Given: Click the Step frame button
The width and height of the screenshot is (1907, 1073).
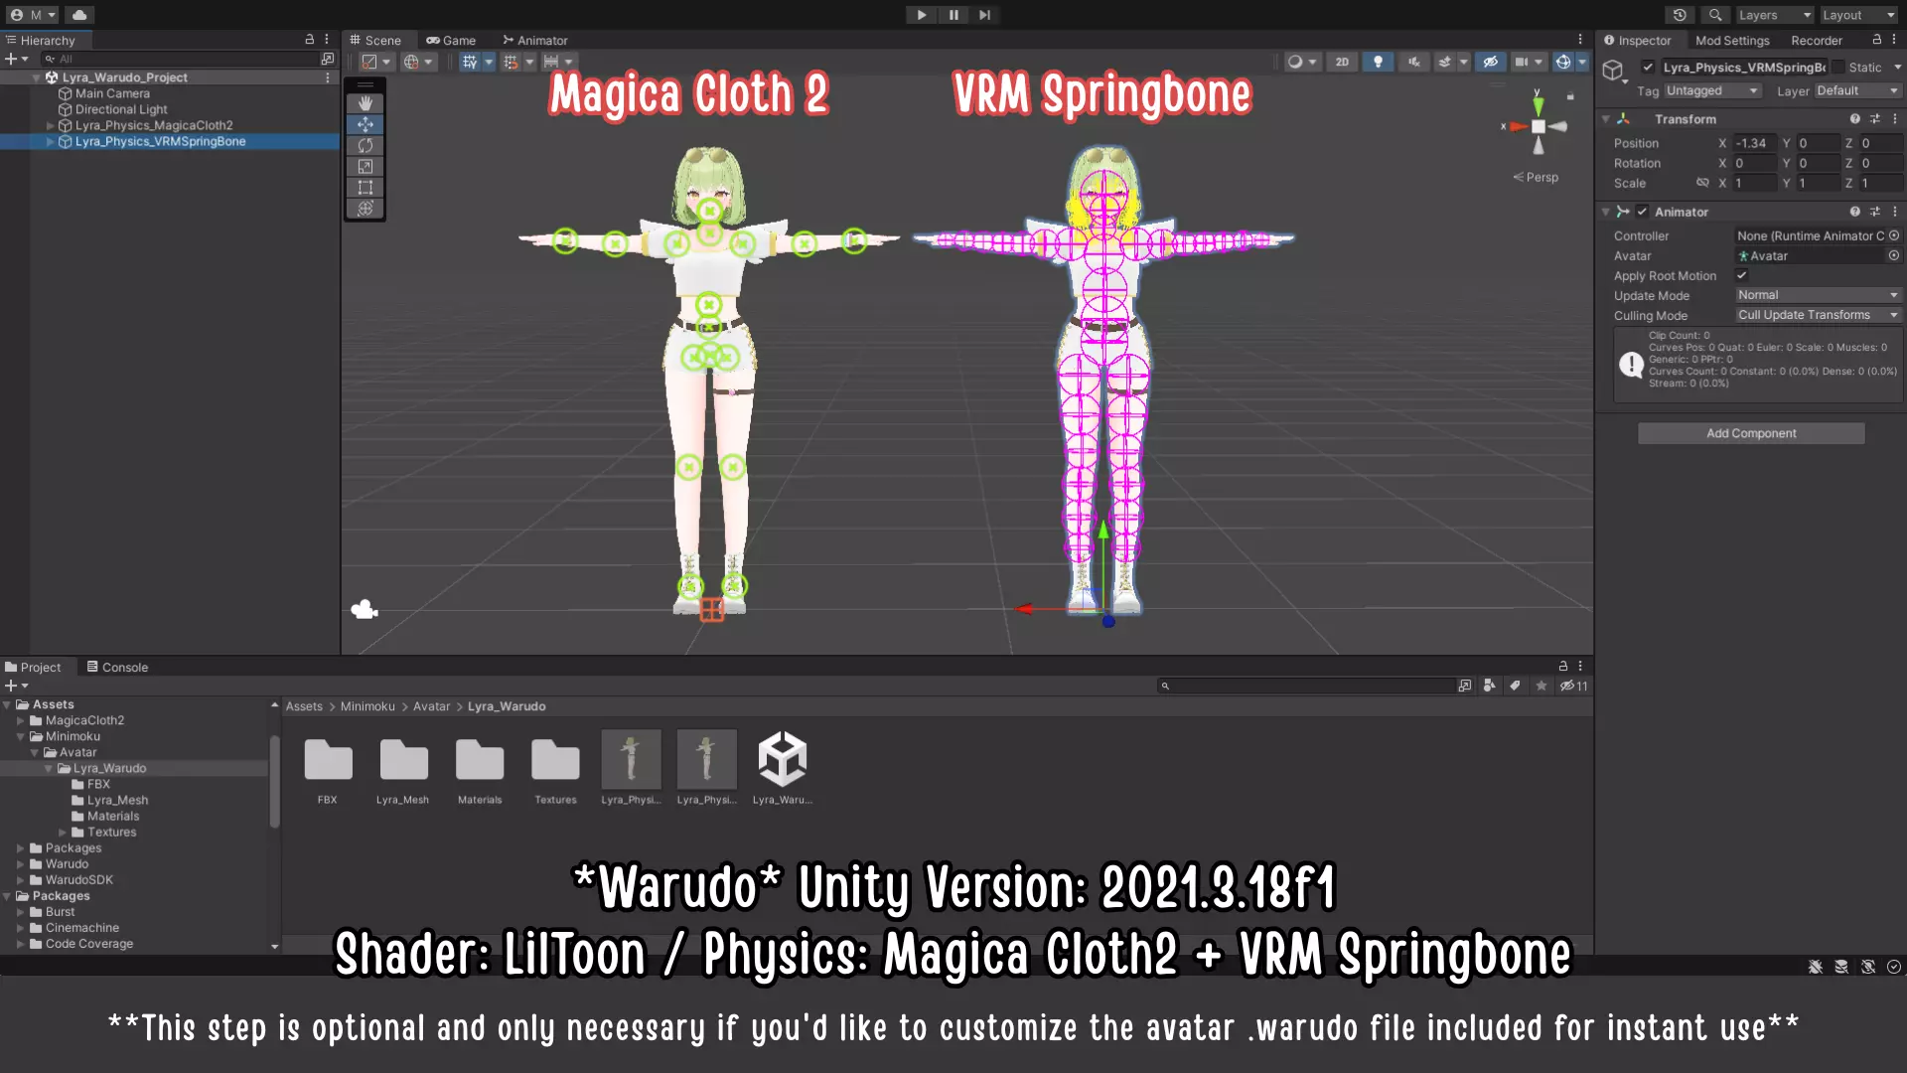Looking at the screenshot, I should (984, 15).
